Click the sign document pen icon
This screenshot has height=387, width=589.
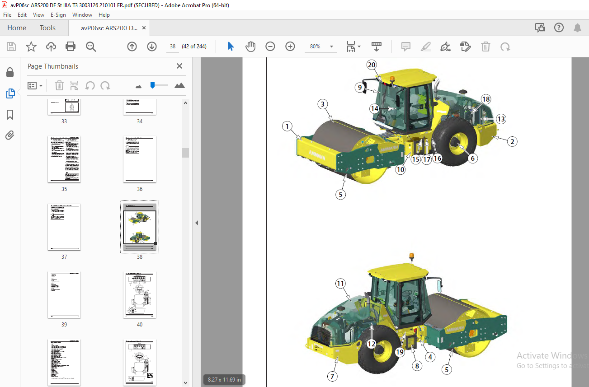click(x=446, y=47)
